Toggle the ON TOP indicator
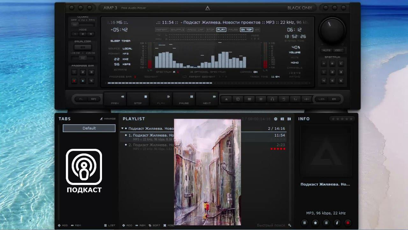This screenshot has width=408, height=230. click(x=246, y=30)
